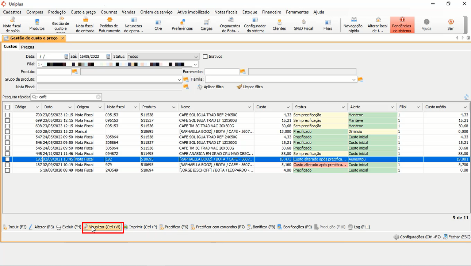Open the Cargas toolbar icon

coord(206,25)
